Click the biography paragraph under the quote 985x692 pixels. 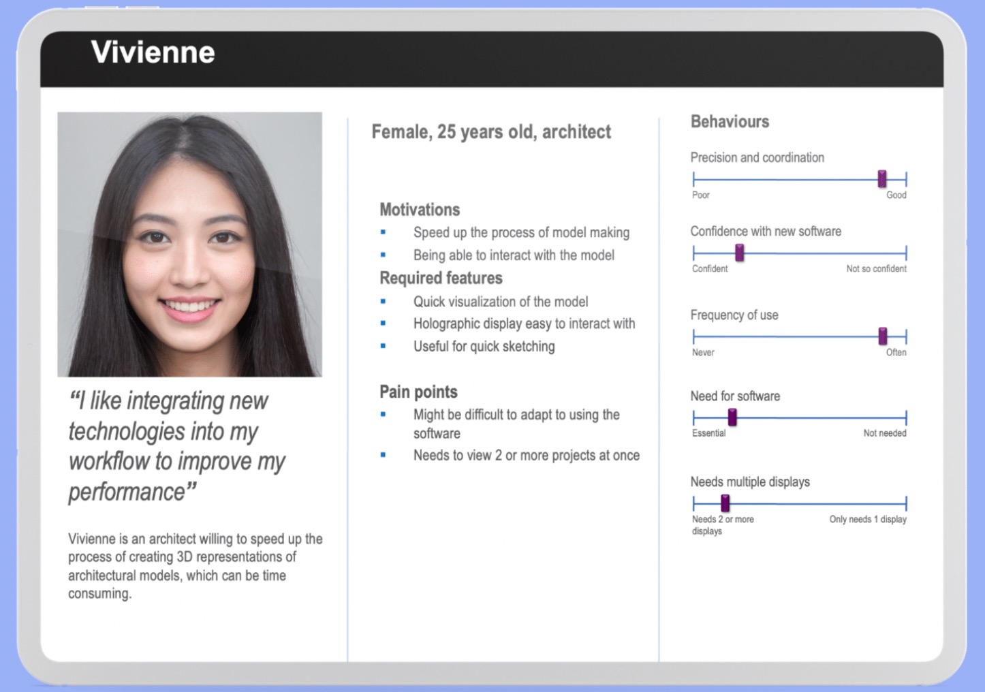tap(195, 565)
